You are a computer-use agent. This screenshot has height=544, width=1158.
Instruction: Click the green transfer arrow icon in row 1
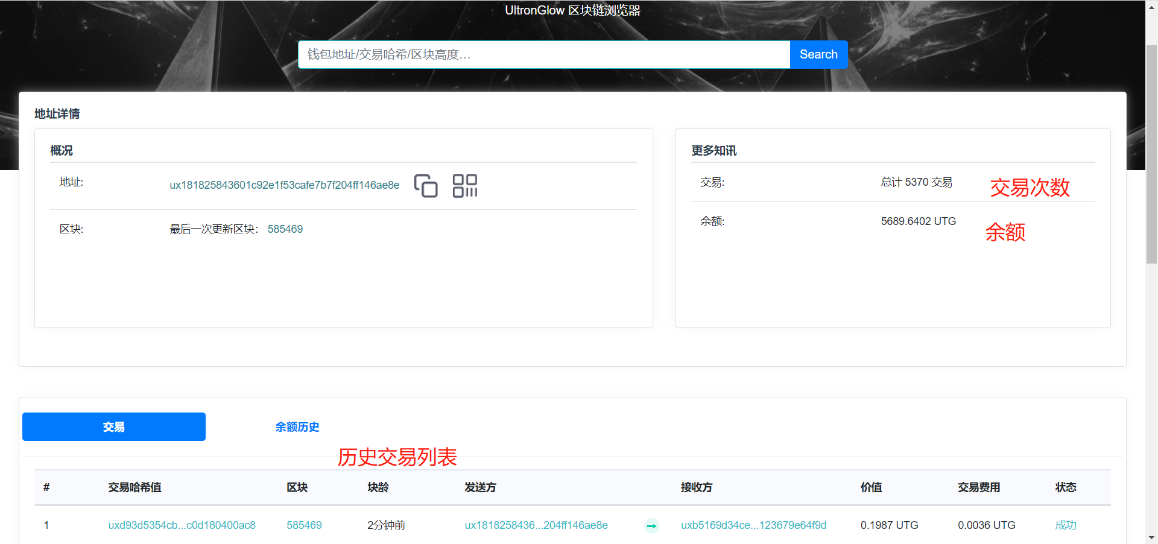click(651, 526)
